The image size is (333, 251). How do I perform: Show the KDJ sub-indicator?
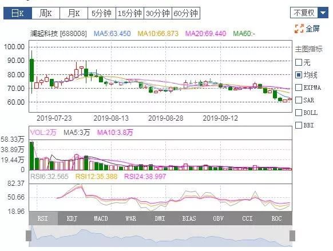72,218
